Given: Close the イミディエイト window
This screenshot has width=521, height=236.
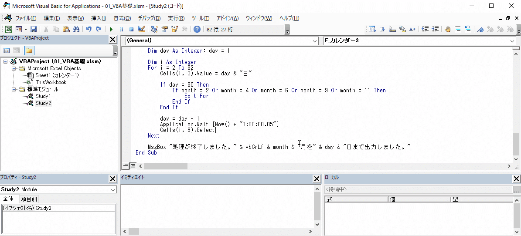Looking at the screenshot, I should tap(317, 179).
